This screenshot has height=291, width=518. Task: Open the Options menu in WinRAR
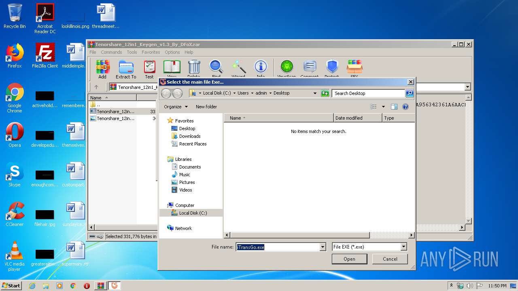coord(172,52)
